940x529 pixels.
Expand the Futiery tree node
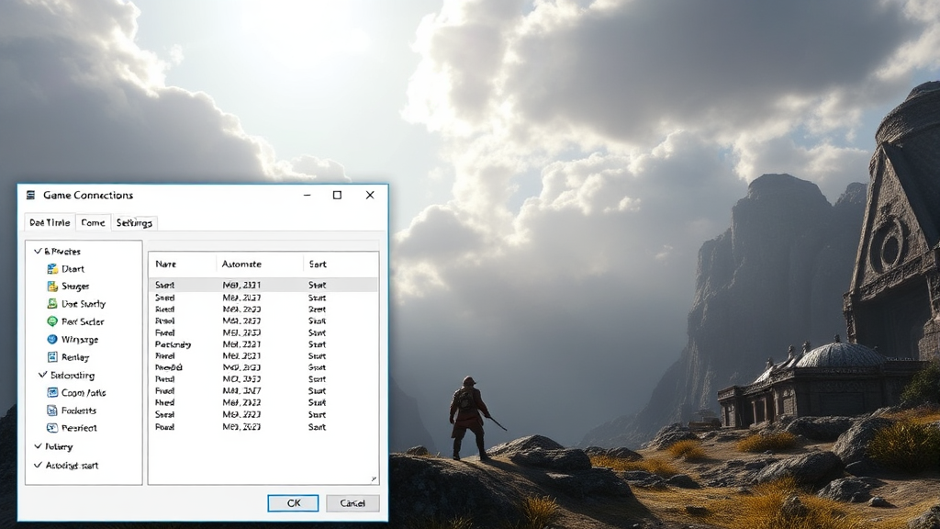pos(38,447)
